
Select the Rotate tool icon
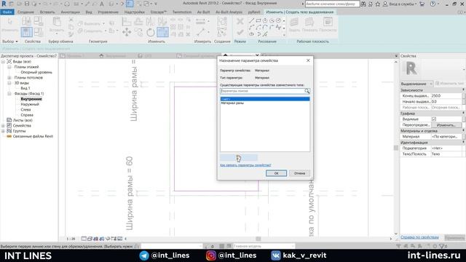coord(151,32)
